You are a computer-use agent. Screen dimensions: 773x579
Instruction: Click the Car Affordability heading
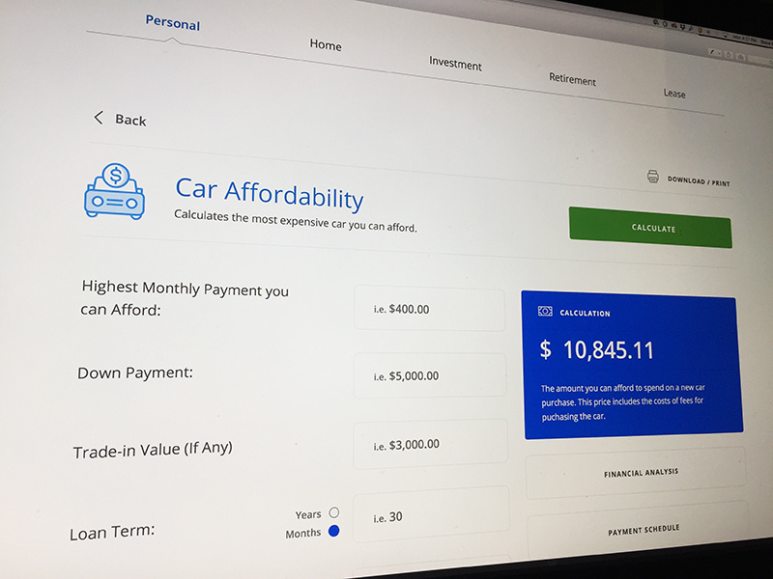pos(270,194)
